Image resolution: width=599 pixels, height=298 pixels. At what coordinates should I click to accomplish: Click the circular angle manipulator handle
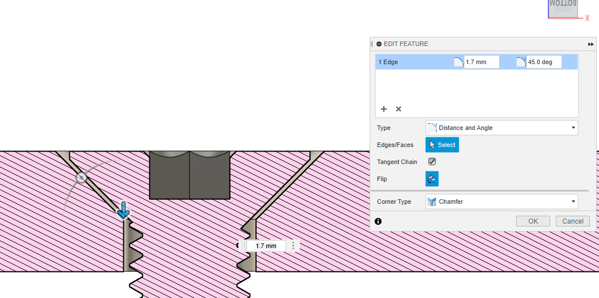pos(81,178)
